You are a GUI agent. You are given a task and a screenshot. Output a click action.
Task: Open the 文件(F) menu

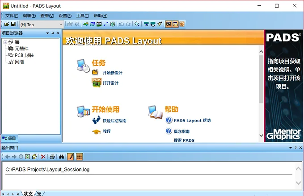coord(12,16)
